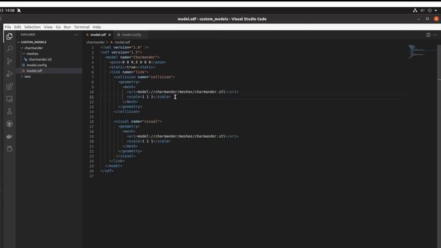The height and width of the screenshot is (248, 441).
Task: Open the Edit menu
Action: click(17, 27)
